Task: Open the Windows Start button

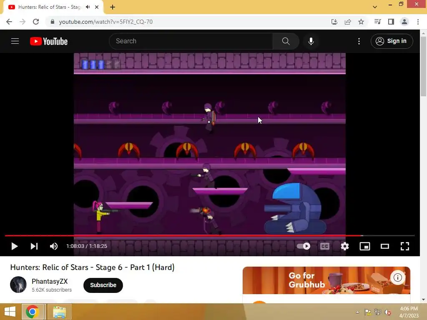Action: pos(10,312)
